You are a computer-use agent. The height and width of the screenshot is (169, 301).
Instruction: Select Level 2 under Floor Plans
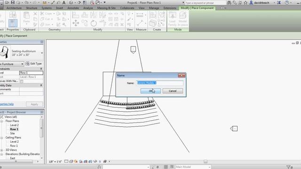[x=15, y=125]
